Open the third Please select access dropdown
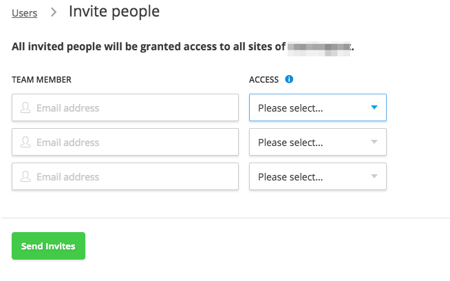The width and height of the screenshot is (450, 281). pos(318,176)
